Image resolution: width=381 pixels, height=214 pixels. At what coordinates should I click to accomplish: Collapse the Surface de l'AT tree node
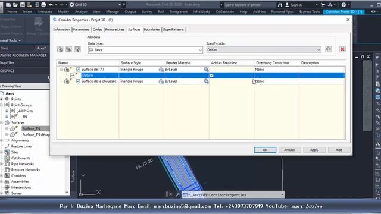click(x=61, y=70)
